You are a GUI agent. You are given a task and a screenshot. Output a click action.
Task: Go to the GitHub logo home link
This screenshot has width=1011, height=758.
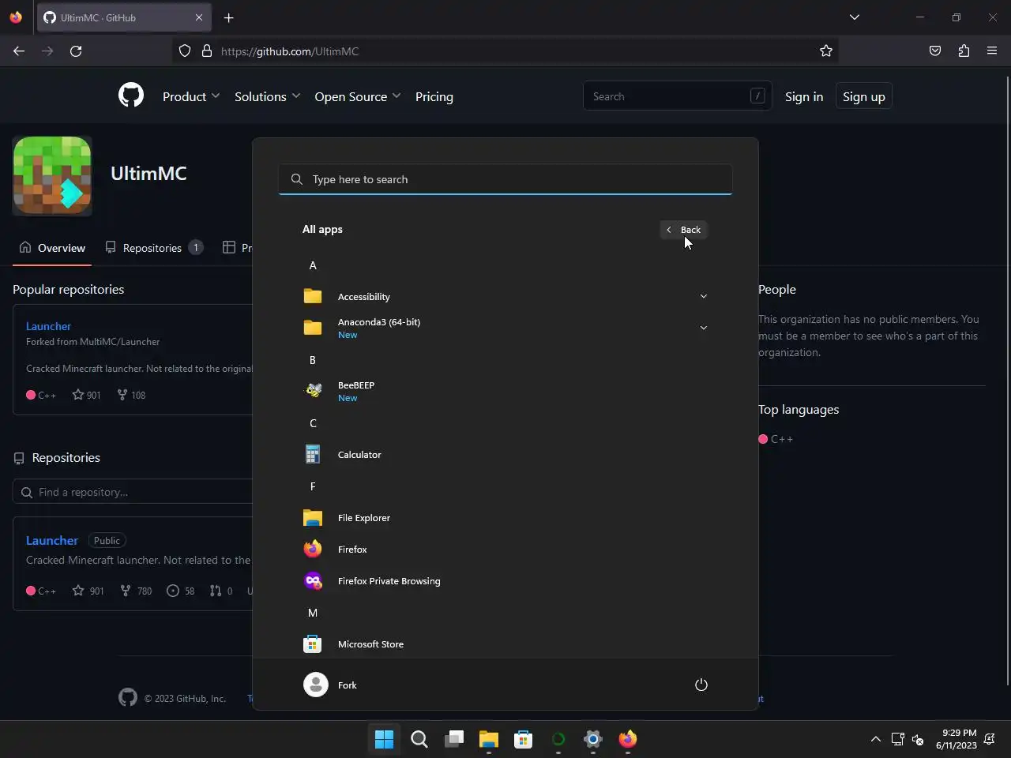point(131,96)
